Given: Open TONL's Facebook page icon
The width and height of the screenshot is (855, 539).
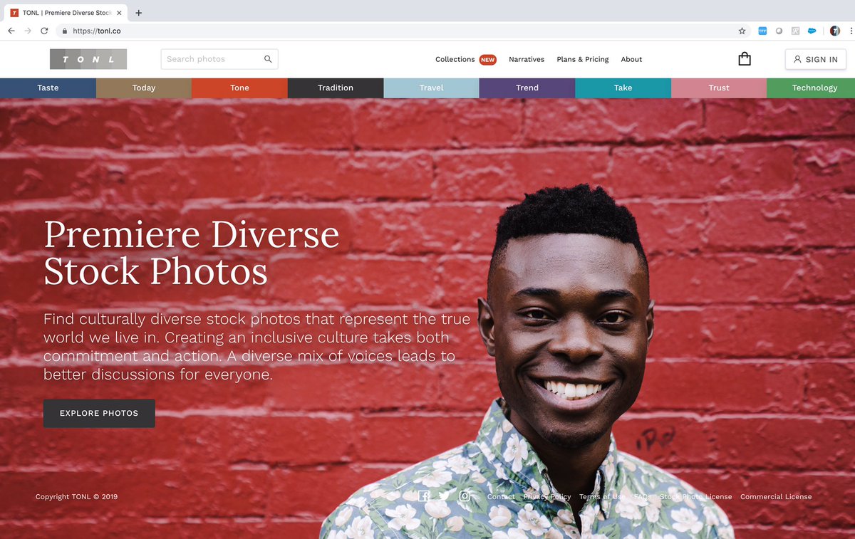Looking at the screenshot, I should [424, 496].
